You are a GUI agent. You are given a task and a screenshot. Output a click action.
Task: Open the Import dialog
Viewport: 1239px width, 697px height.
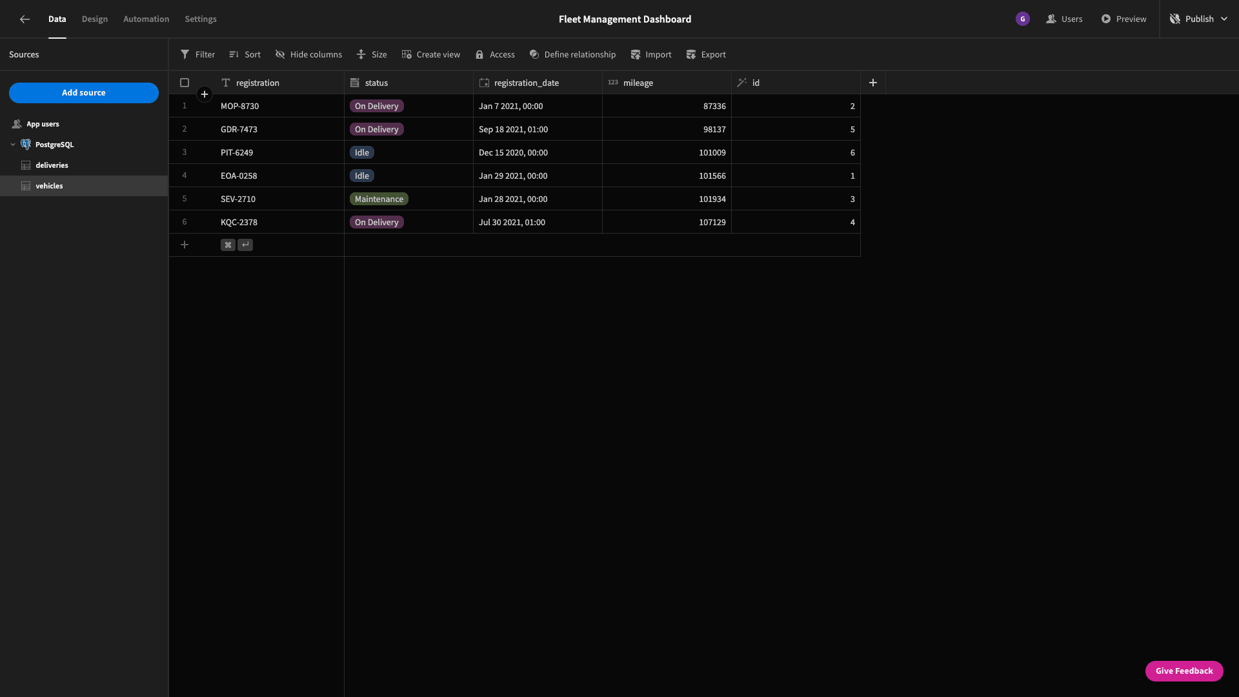point(651,55)
